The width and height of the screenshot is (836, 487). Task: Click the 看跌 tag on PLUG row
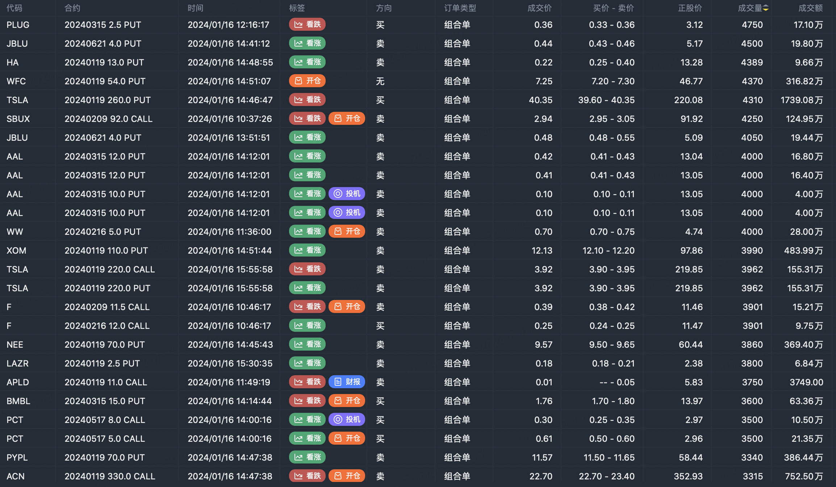307,25
